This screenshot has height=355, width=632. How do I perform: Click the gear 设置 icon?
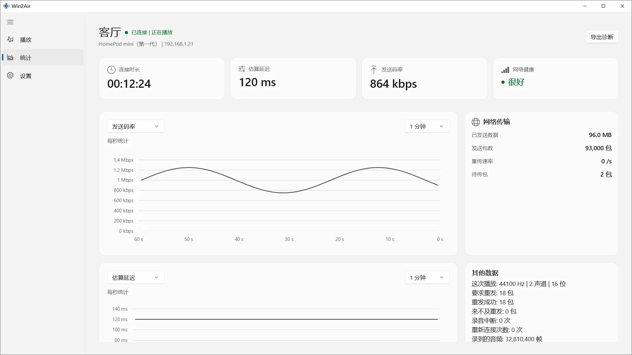click(x=10, y=76)
